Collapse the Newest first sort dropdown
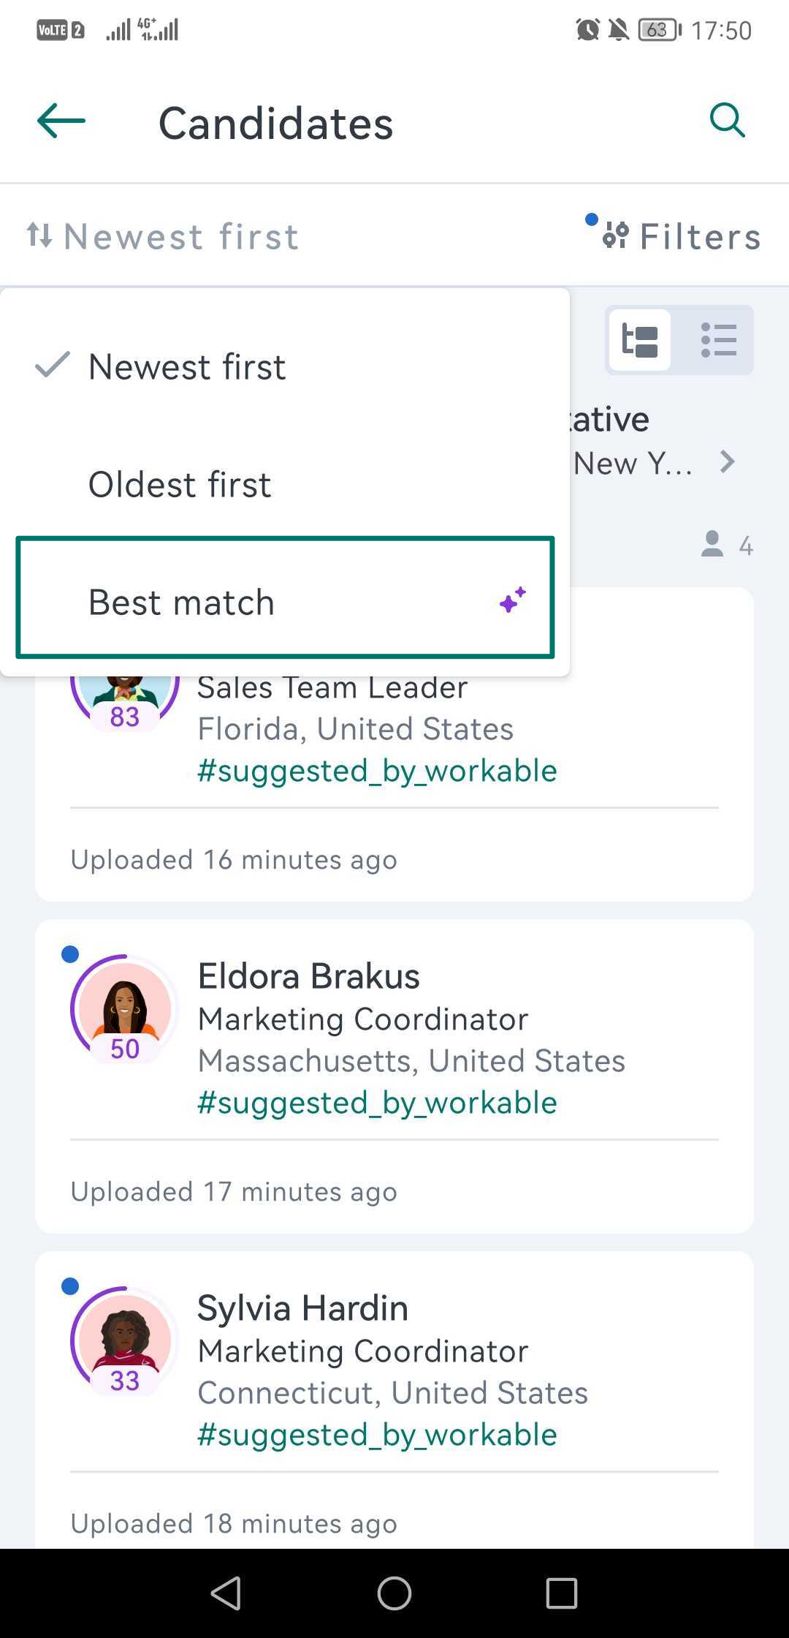789x1638 pixels. 164,236
